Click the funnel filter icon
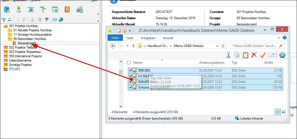Image resolution: width=297 pixels, height=139 pixels. click(47, 19)
